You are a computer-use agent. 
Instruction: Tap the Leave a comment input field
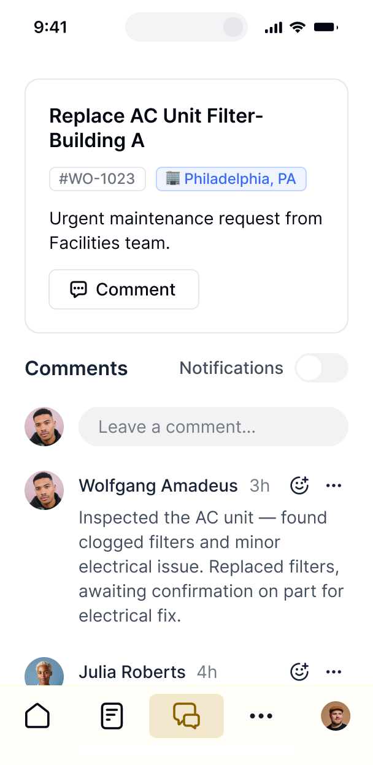pyautogui.click(x=213, y=427)
